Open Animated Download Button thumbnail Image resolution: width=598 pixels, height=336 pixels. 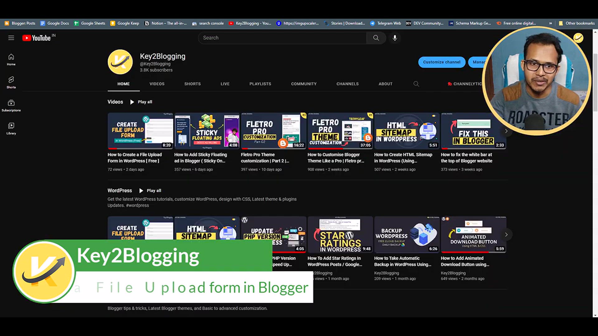coord(473,235)
